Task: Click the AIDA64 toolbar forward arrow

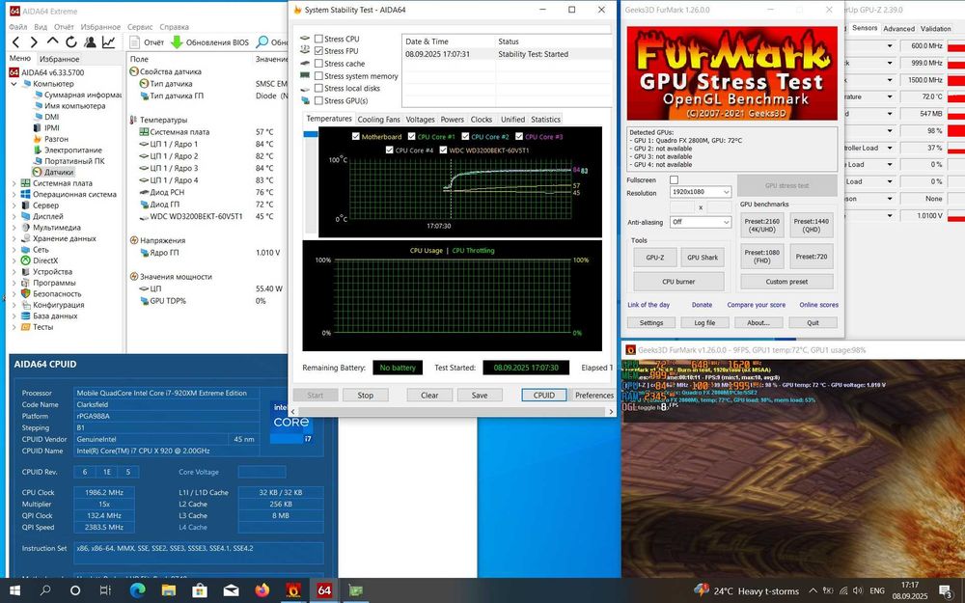Action: 34,41
